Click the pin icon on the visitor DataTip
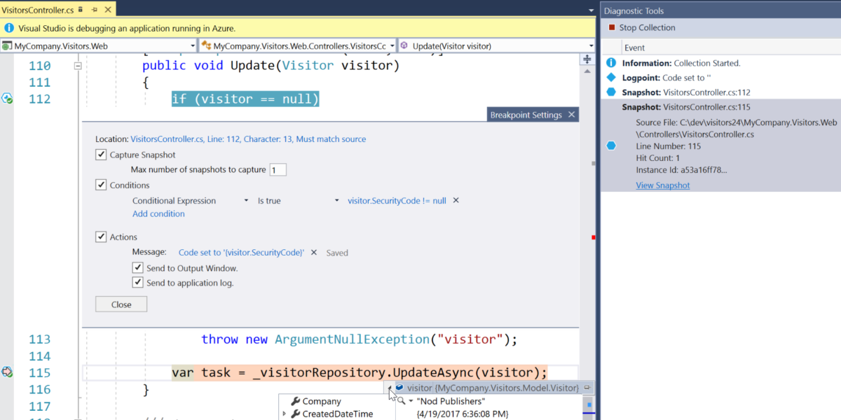This screenshot has width=841, height=420. tap(587, 386)
